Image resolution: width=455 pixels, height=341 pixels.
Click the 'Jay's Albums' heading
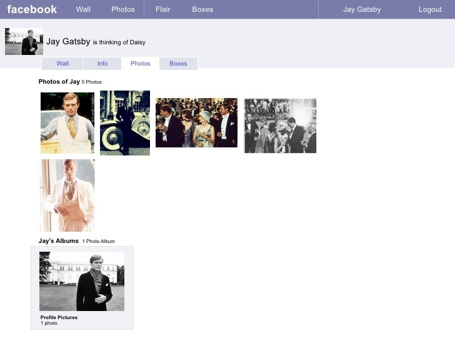(59, 241)
